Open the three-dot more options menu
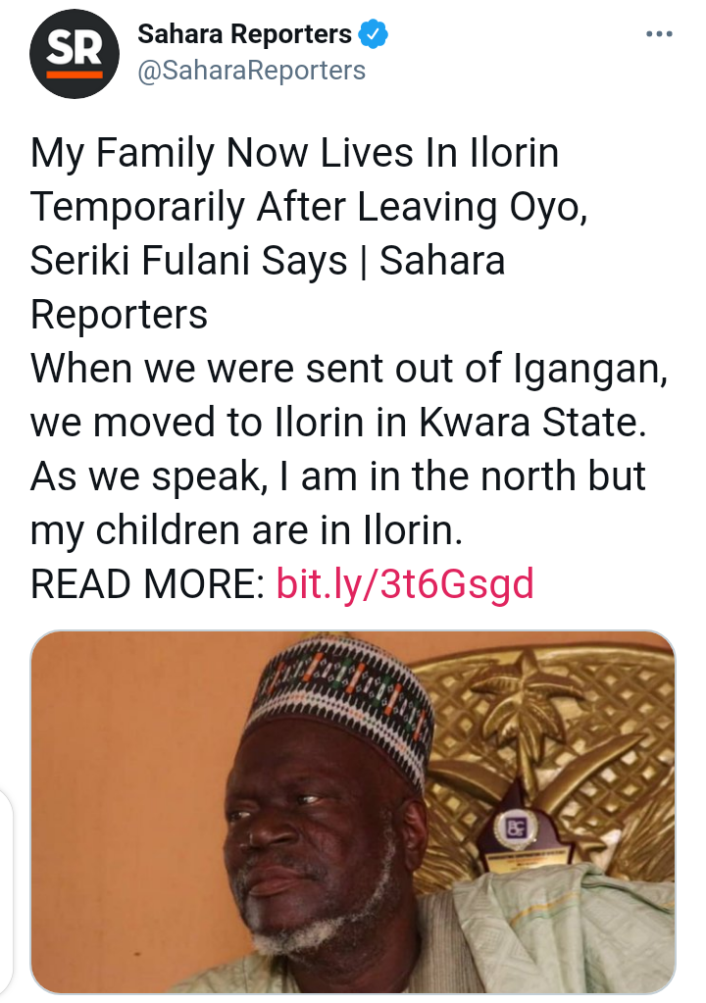 tap(659, 35)
